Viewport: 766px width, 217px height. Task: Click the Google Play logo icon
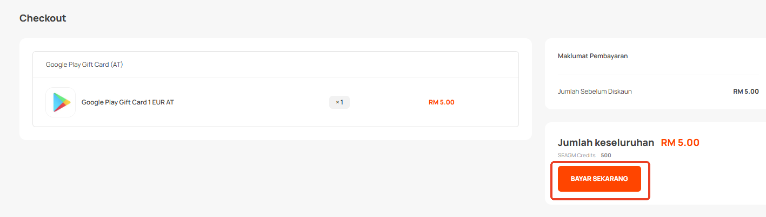(x=61, y=102)
